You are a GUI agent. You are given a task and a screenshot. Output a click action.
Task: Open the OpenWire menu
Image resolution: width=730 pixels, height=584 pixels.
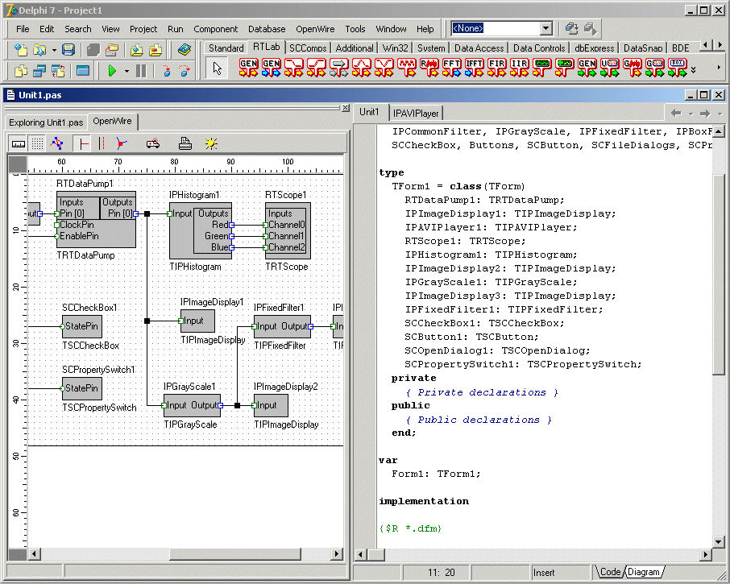(x=315, y=29)
